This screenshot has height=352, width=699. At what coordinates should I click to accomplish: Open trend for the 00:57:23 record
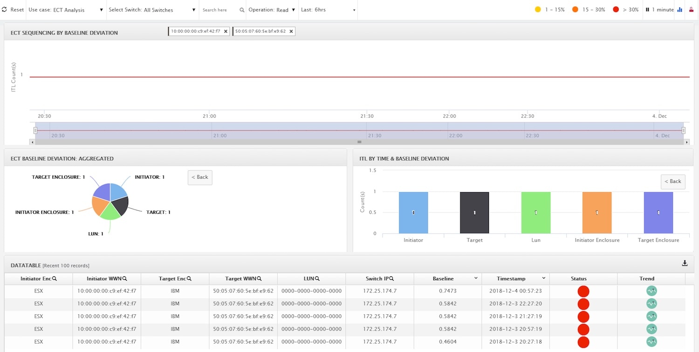tap(651, 291)
